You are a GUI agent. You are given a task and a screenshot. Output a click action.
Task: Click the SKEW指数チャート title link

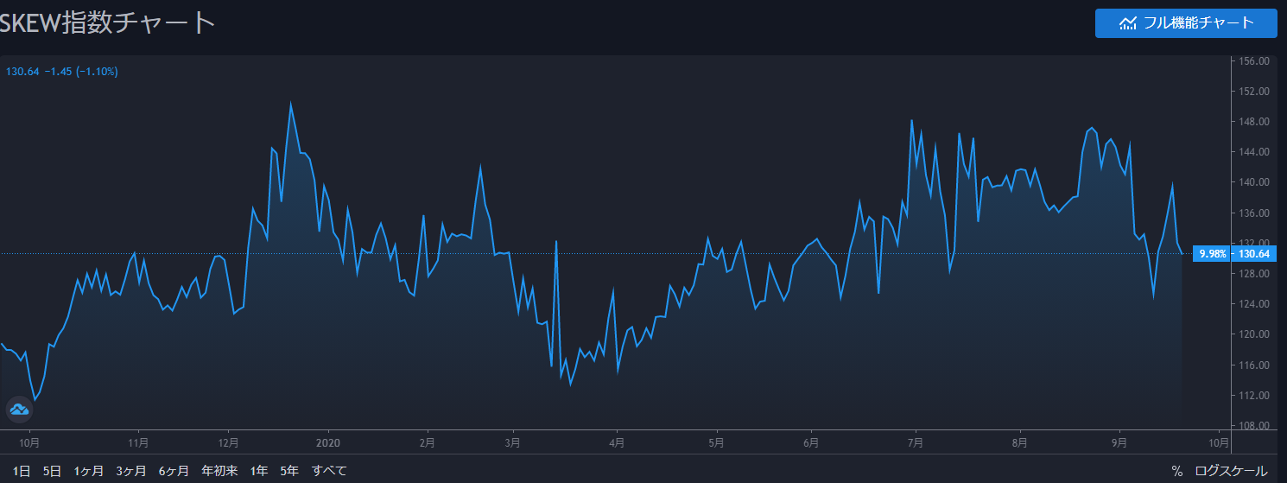pos(107,23)
